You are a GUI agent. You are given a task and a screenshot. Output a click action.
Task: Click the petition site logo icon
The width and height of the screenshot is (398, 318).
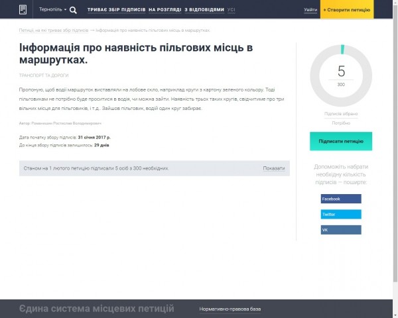23,10
